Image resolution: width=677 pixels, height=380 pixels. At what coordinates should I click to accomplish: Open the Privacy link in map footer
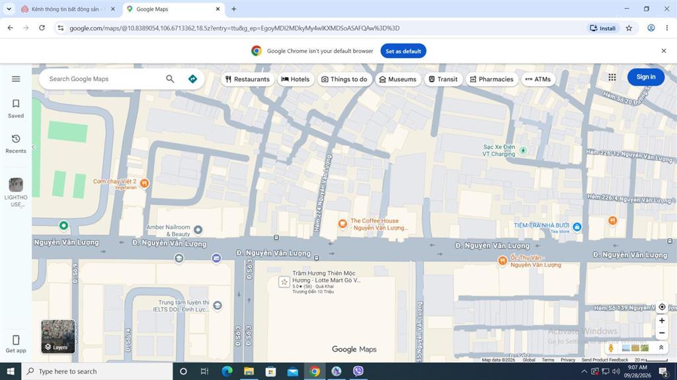click(x=568, y=360)
